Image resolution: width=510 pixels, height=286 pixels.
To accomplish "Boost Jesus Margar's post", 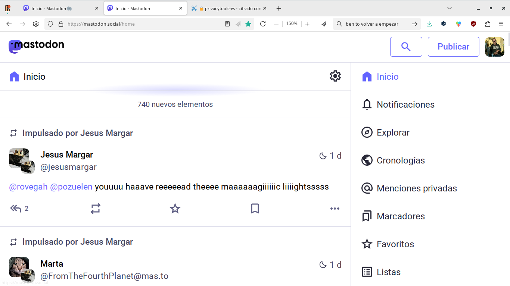I will pos(96,209).
